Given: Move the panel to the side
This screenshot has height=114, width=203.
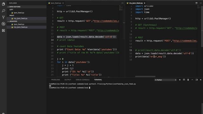Looking at the screenshot, I should 196,80.
